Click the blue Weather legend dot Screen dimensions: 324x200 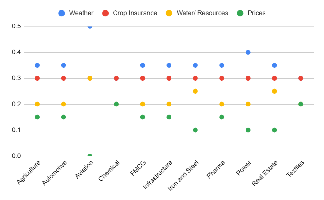click(x=62, y=13)
